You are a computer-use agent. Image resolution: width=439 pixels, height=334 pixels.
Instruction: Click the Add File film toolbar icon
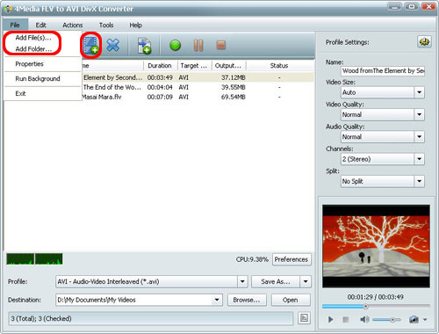pyautogui.click(x=91, y=46)
